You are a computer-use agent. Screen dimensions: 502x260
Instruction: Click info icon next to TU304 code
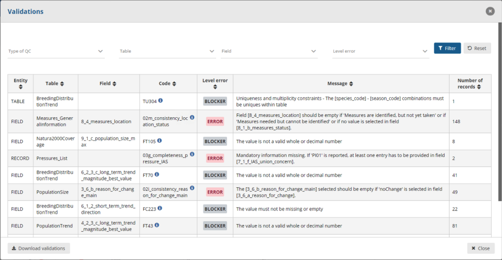161,101
